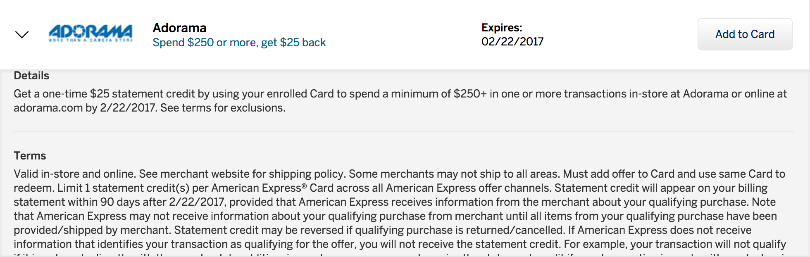This screenshot has height=257, width=810.
Task: Click the Adorama merchant name heading
Action: click(x=179, y=28)
